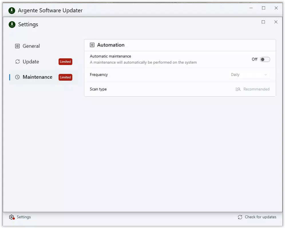The image size is (285, 228).
Task: Close the Argente Software Updater window
Action: click(276, 8)
